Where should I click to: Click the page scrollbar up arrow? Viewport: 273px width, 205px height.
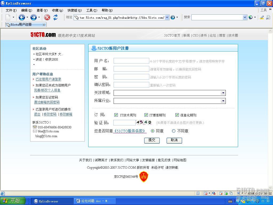pos(270,31)
